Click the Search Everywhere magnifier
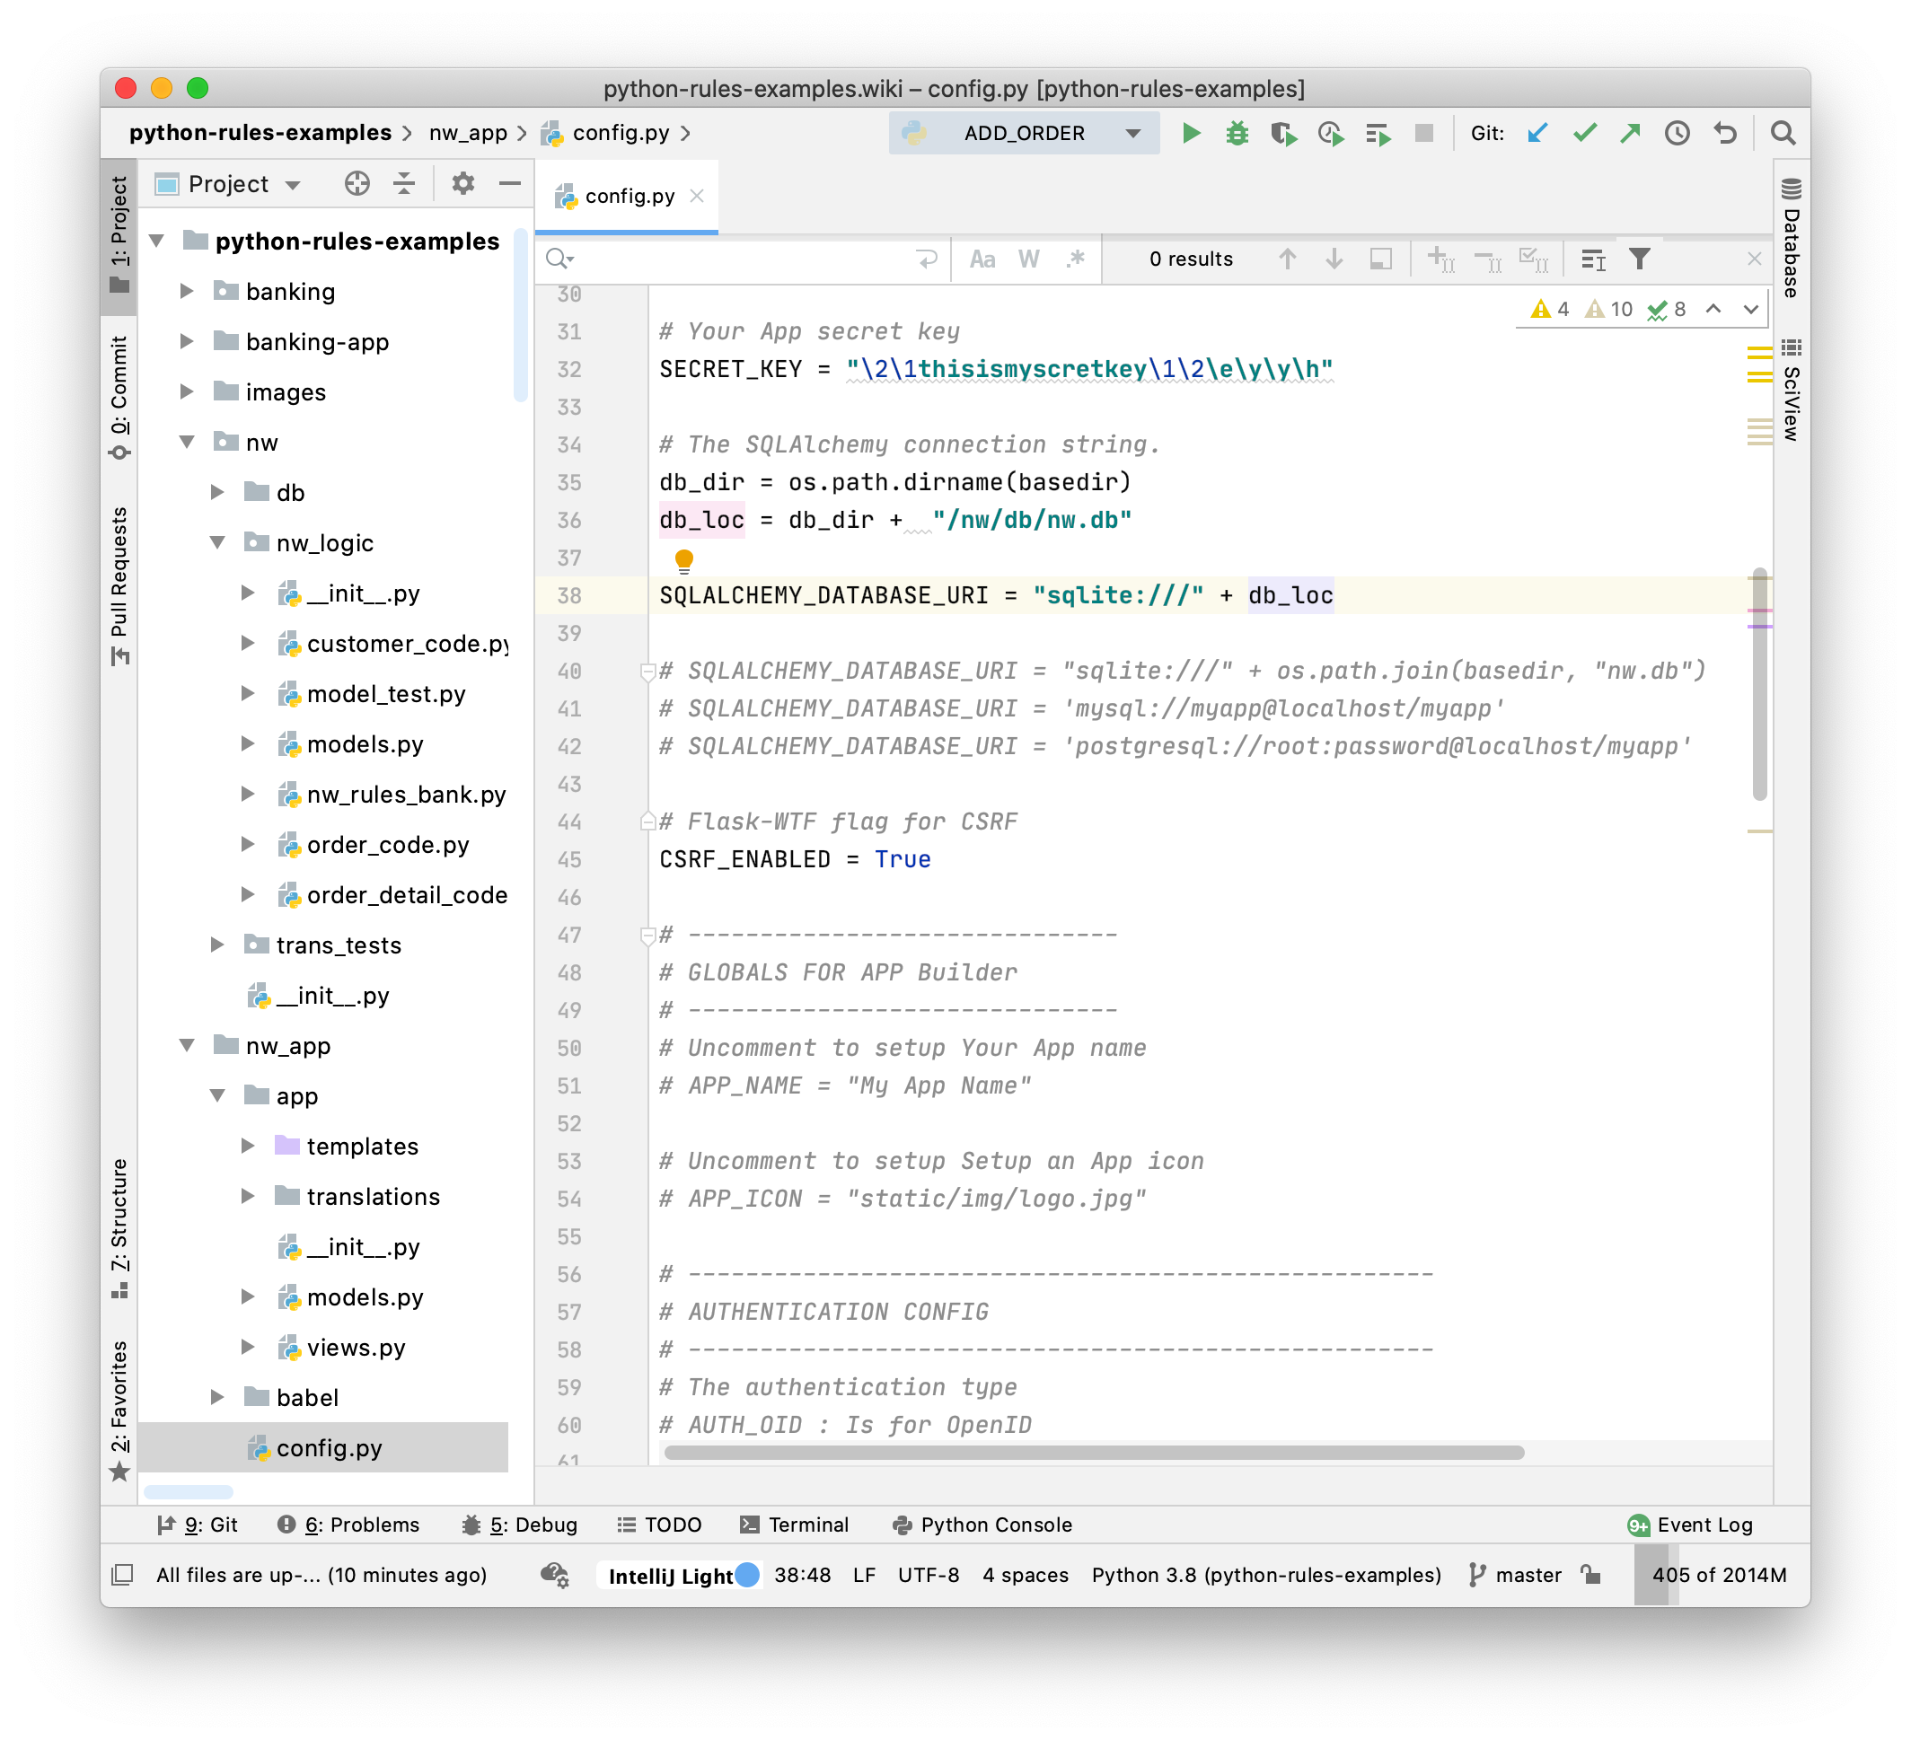The image size is (1911, 1740). click(x=1783, y=134)
